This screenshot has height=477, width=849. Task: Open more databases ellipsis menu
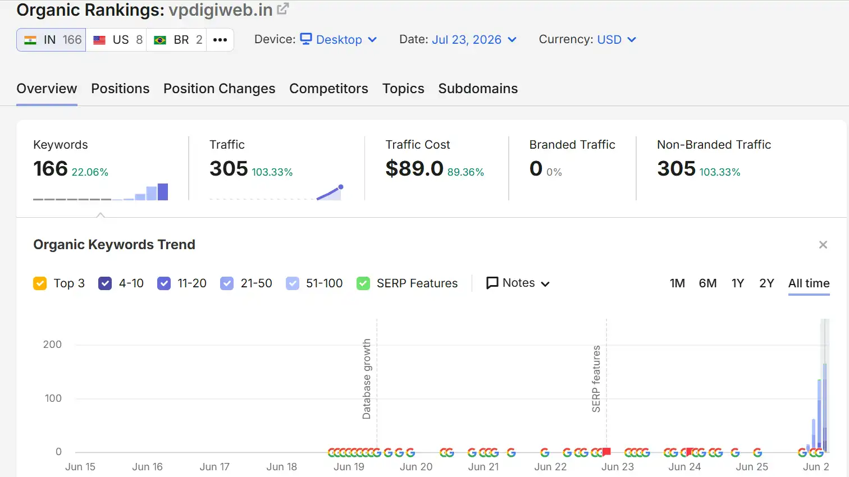coord(220,40)
